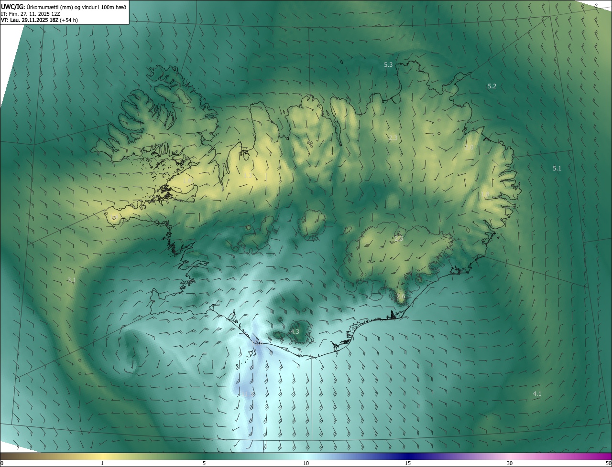
Task: Click the "2.6" value label on the map
Action: click(401, 296)
